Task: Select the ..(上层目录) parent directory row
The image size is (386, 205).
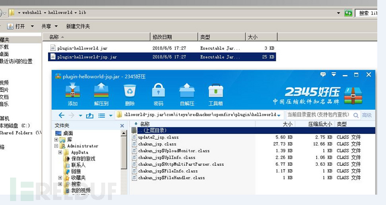Action: coord(253,131)
